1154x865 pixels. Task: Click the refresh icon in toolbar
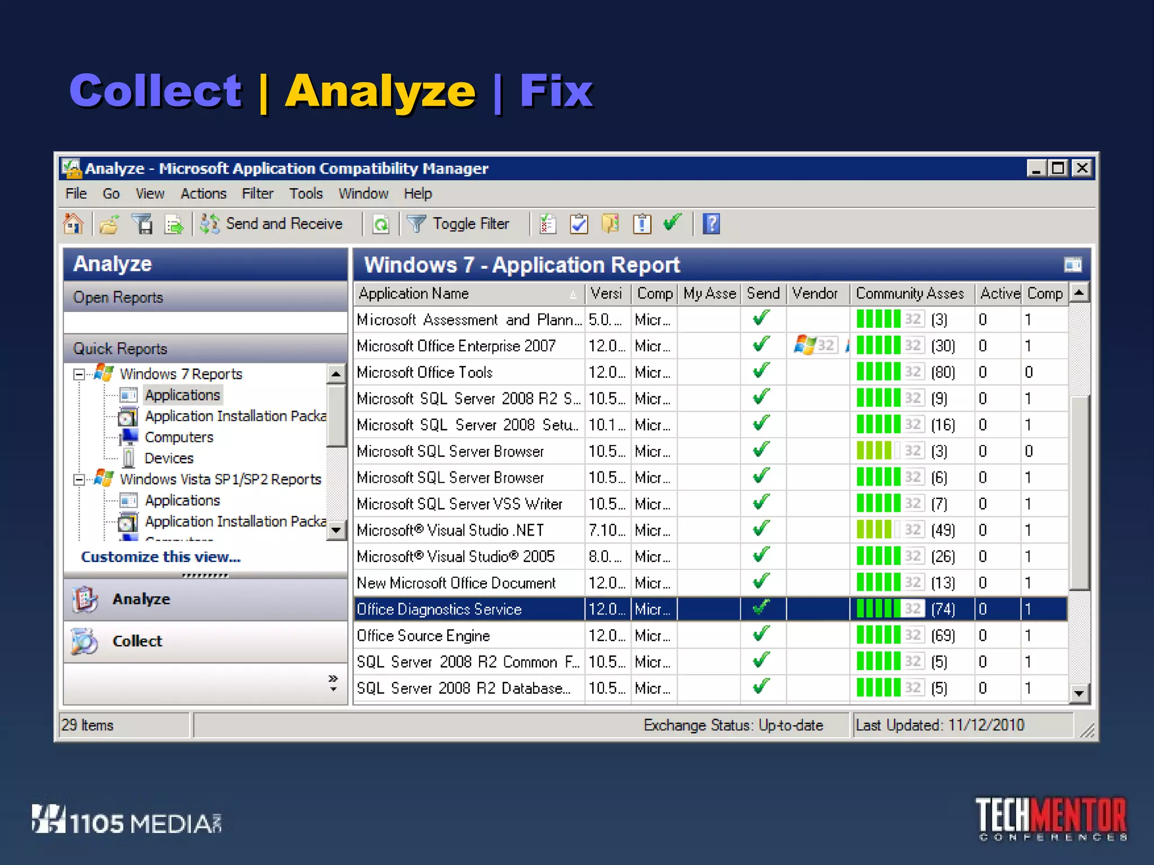pos(381,224)
